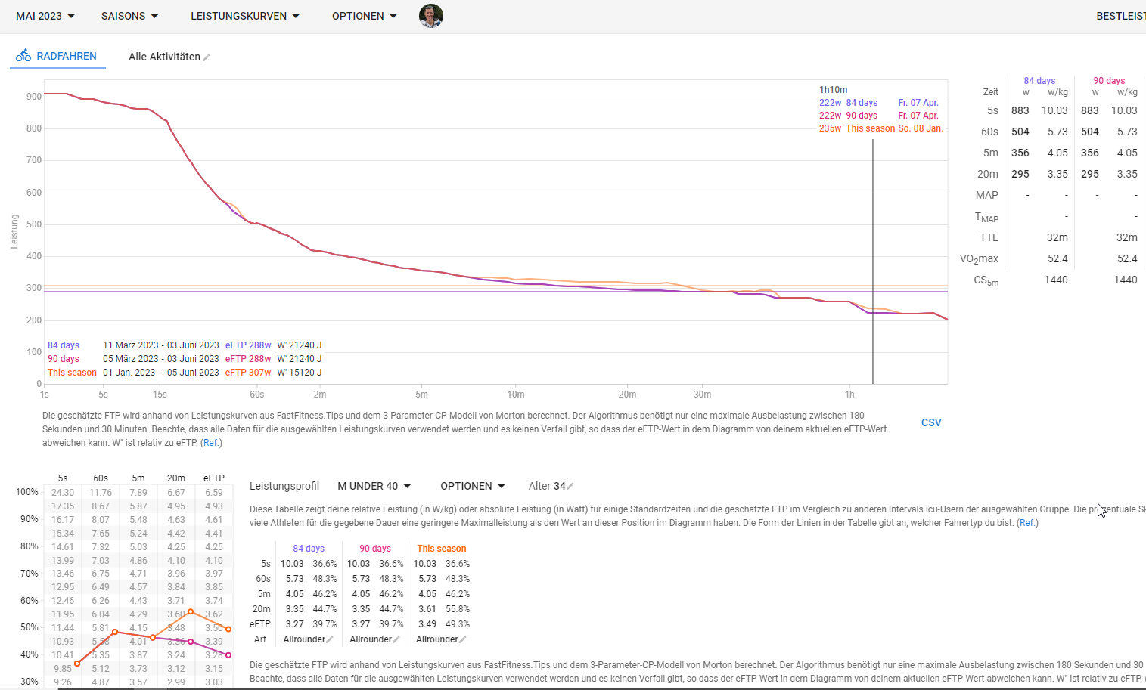Click the cycling bike icon
Screen dimensions: 1146x690
(x=23, y=56)
